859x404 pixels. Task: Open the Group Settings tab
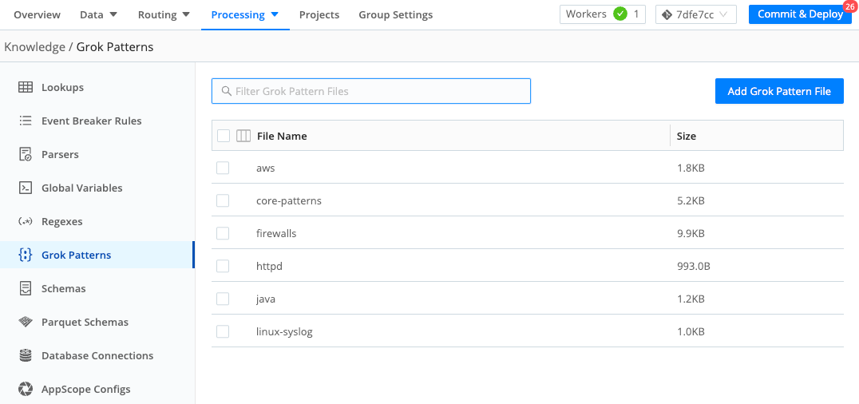(395, 15)
